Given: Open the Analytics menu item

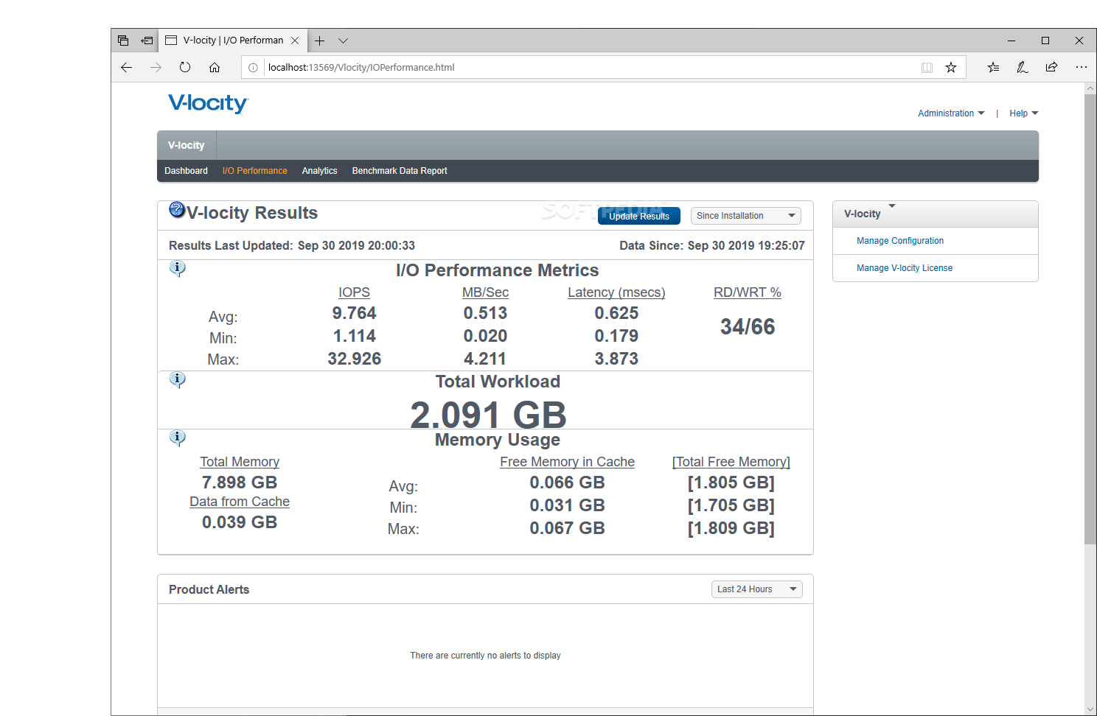Looking at the screenshot, I should [319, 171].
